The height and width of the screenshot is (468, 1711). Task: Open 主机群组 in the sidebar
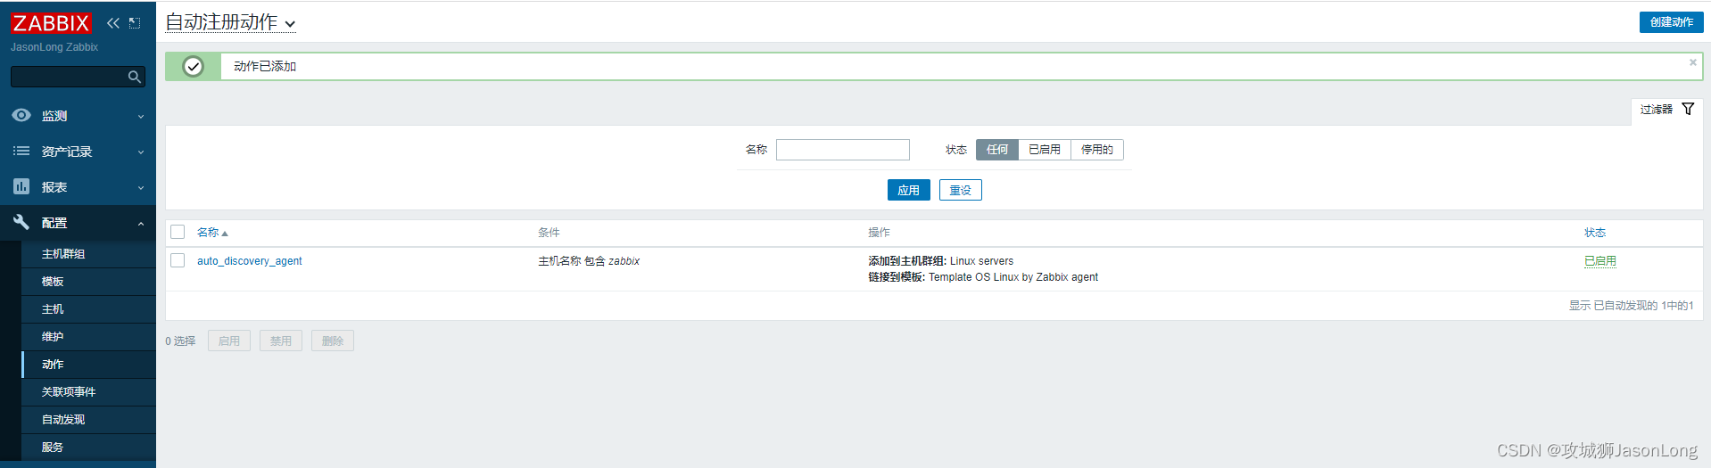(x=88, y=254)
